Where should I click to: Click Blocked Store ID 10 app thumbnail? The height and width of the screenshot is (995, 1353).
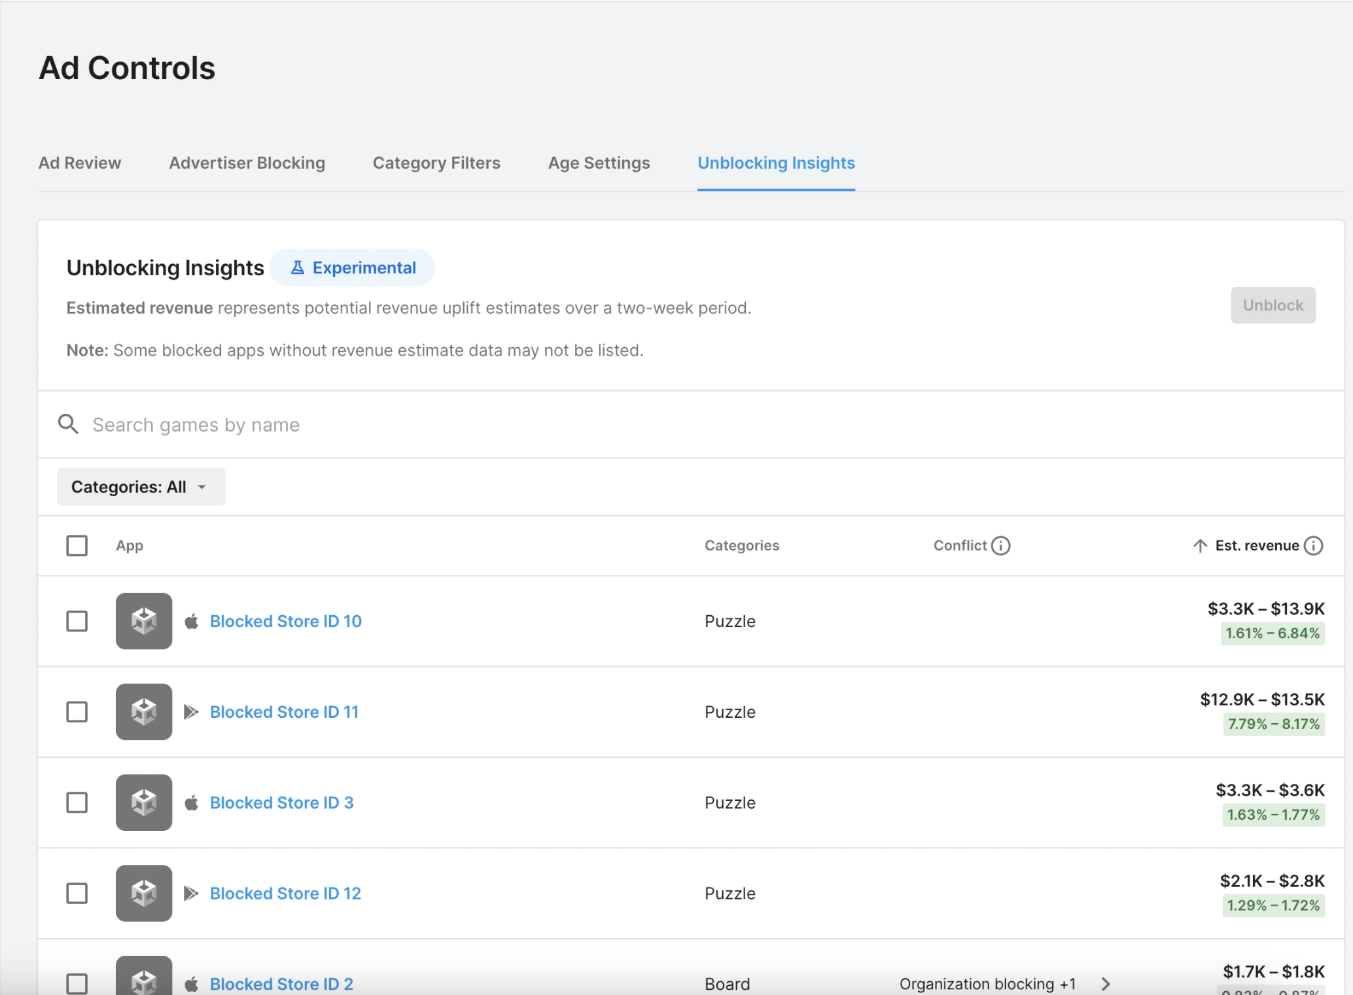[x=144, y=621]
